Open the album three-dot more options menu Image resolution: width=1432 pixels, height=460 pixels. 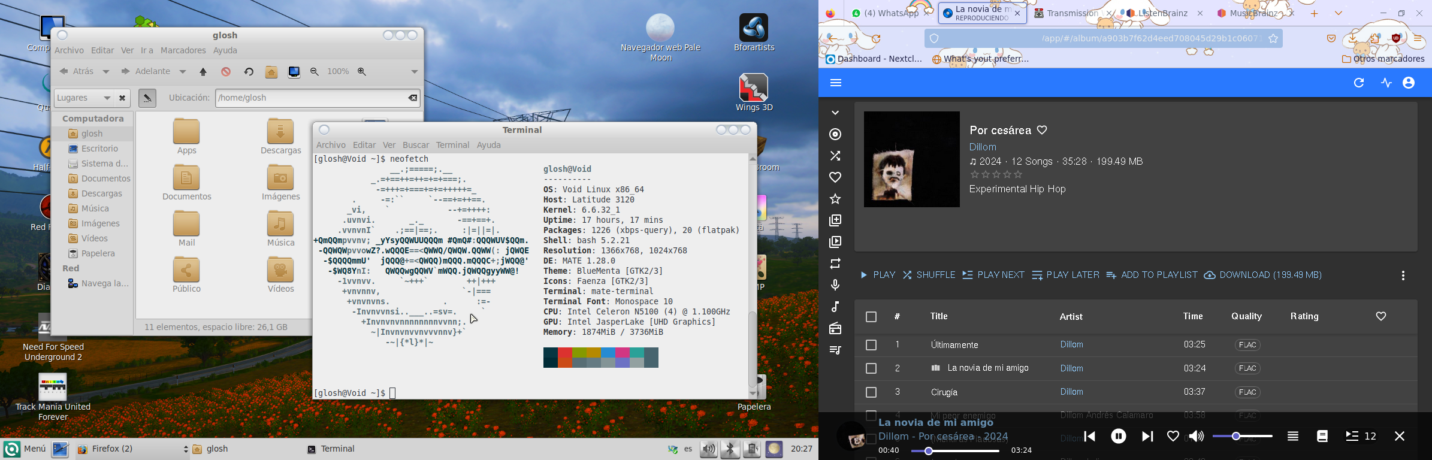1403,276
